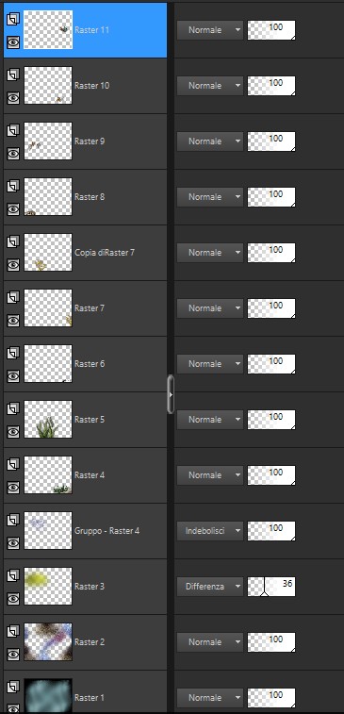Click the layer type icon of Raster 3

13,574
